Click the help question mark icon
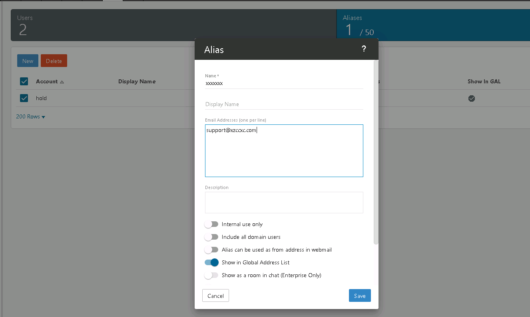 coord(364,49)
